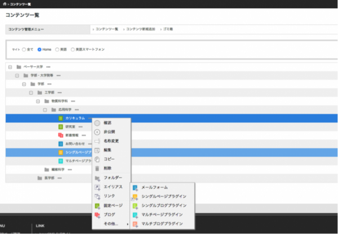Click the globe icon beside 確認

pos(97,123)
